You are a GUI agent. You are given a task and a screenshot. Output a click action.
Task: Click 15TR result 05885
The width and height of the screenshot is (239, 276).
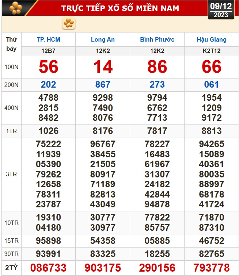pos(157,241)
